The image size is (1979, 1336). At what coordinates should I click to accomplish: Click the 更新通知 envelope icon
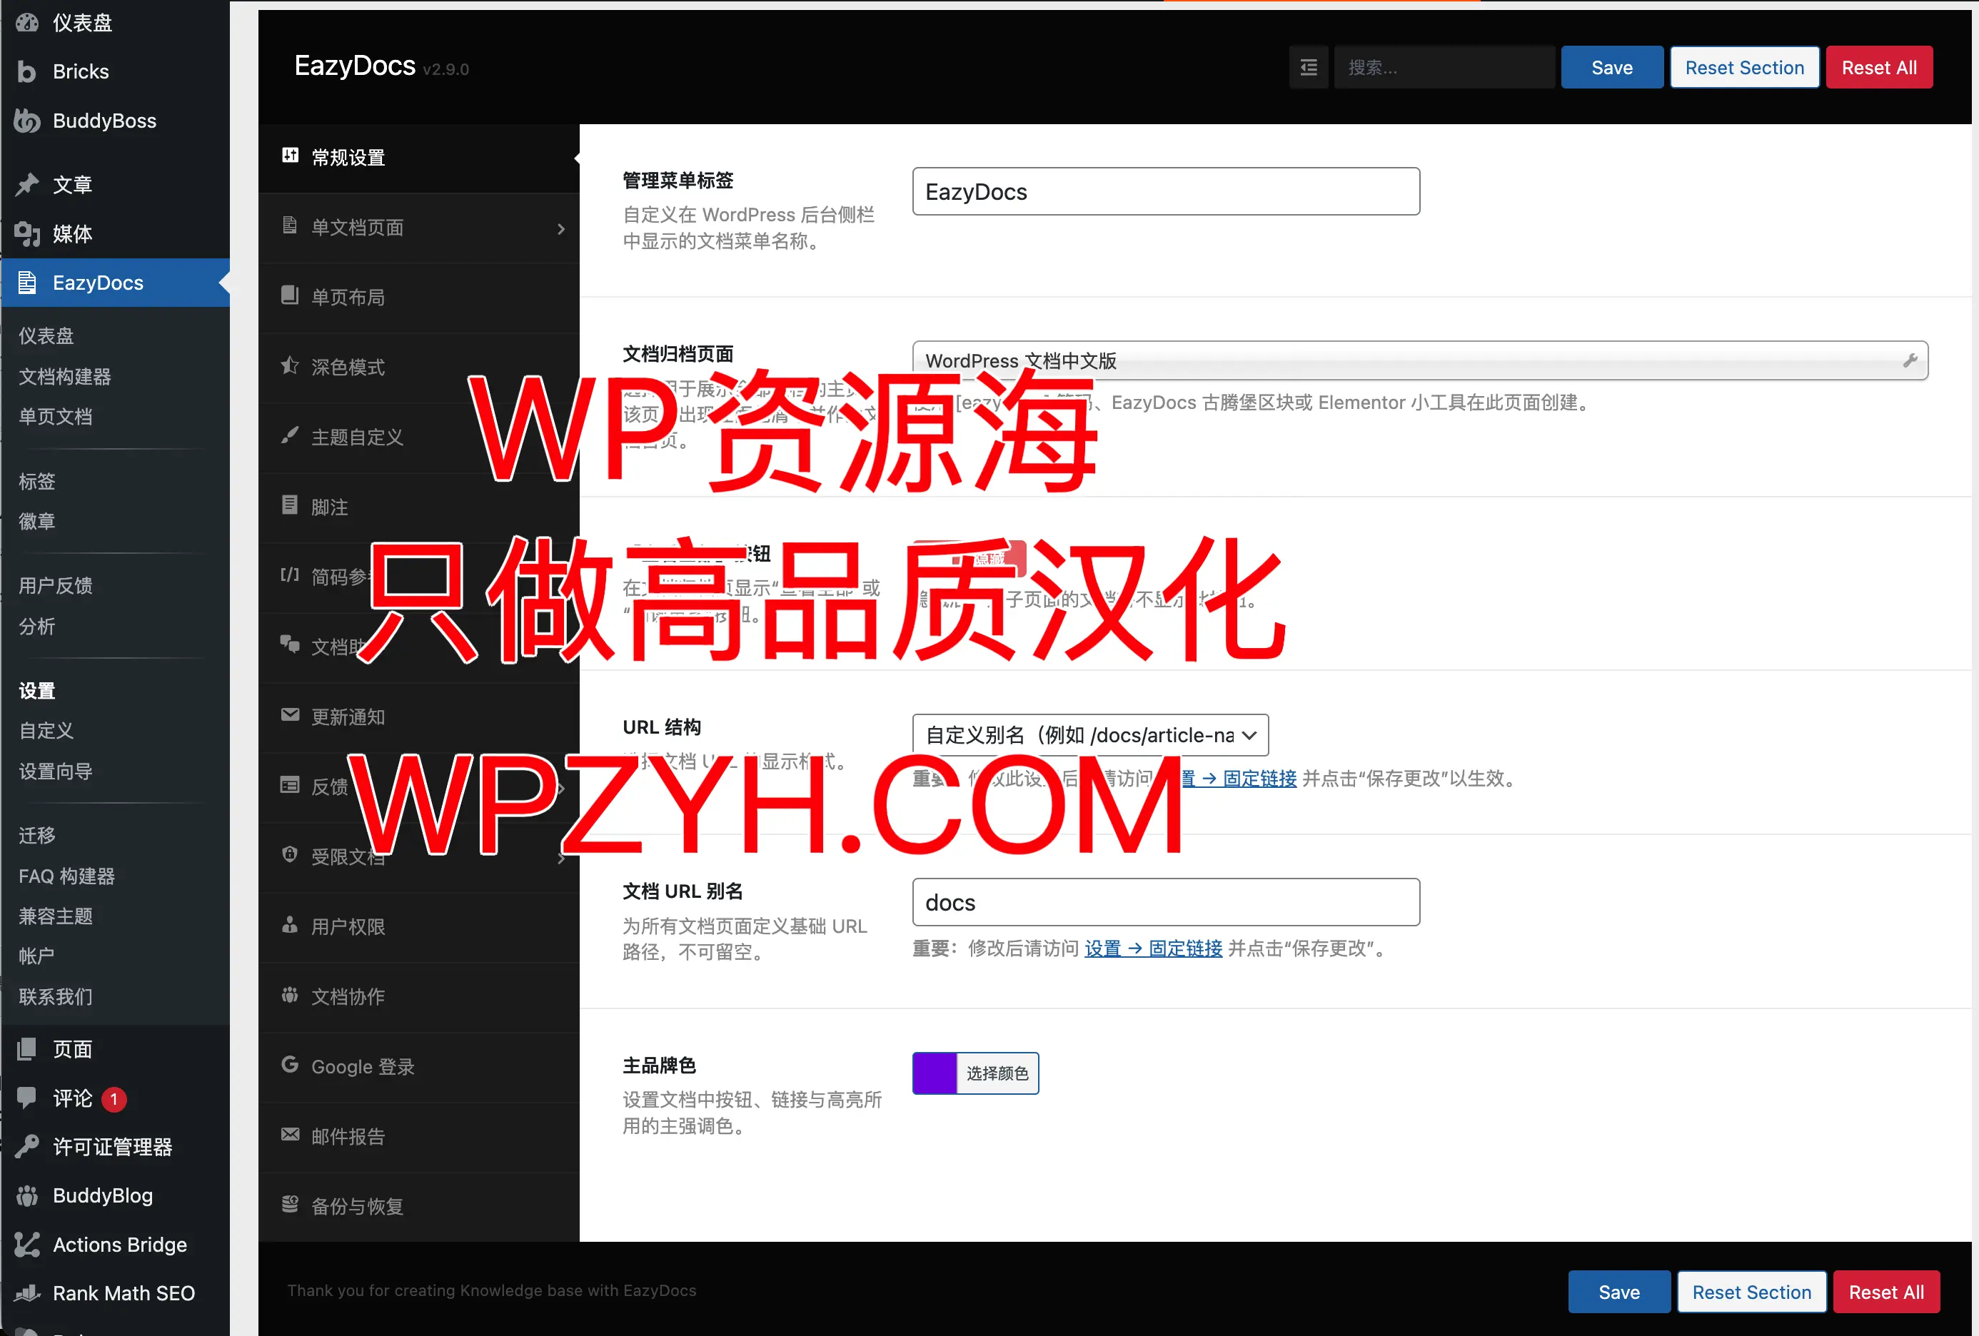pyautogui.click(x=290, y=714)
